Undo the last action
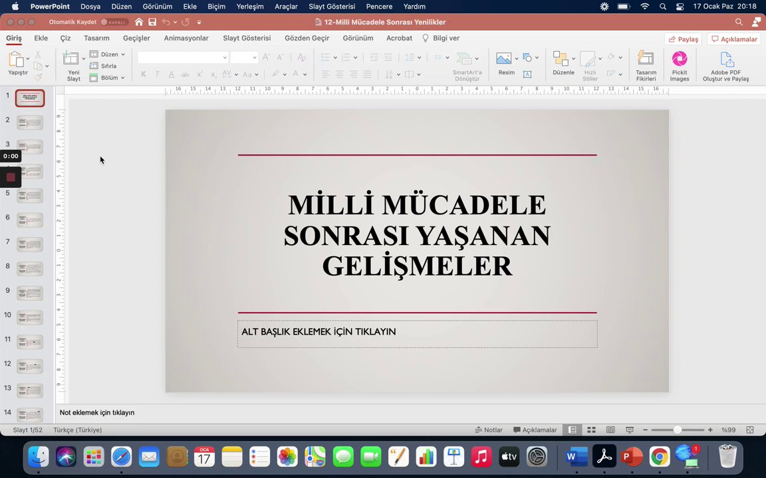The height and width of the screenshot is (478, 766). pos(166,22)
